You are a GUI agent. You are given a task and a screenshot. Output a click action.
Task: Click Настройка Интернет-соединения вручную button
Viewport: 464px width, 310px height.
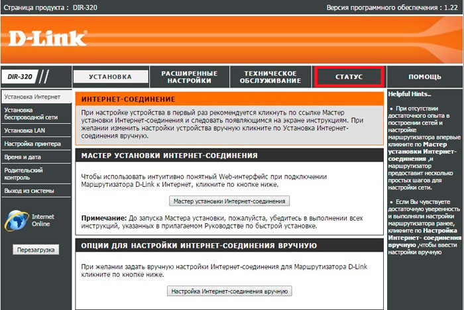229,291
